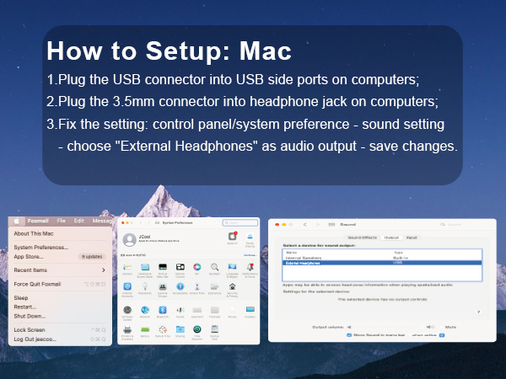This screenshot has height=379, width=506.
Task: Toggle Show Sound in menu bar checkbox
Action: pyautogui.click(x=348, y=334)
